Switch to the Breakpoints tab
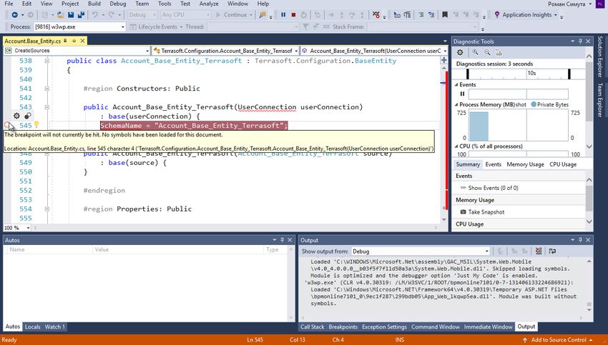This screenshot has width=608, height=345. pos(343,327)
